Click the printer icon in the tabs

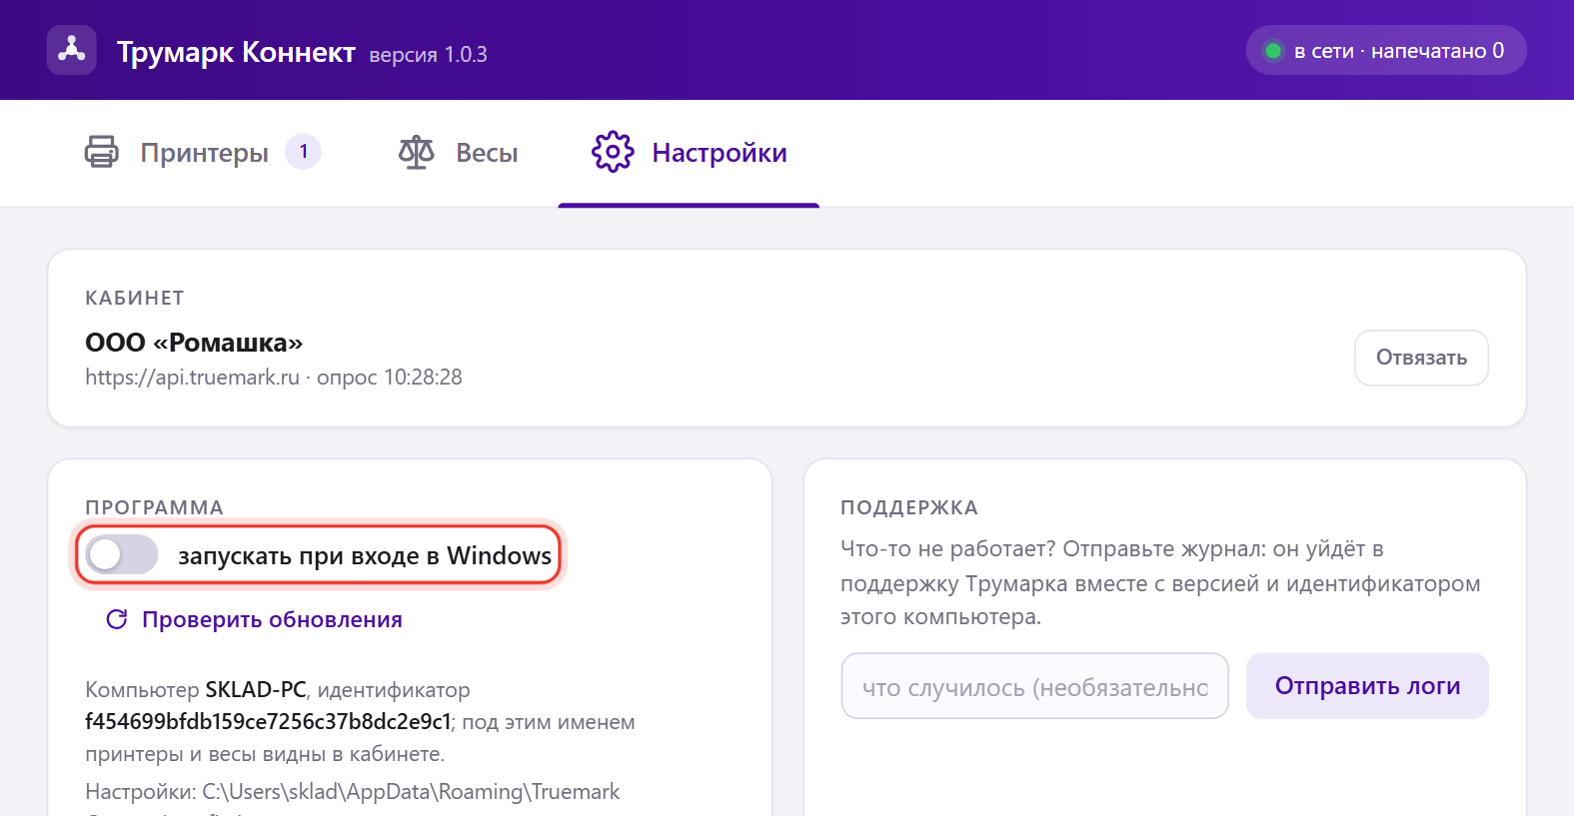101,152
